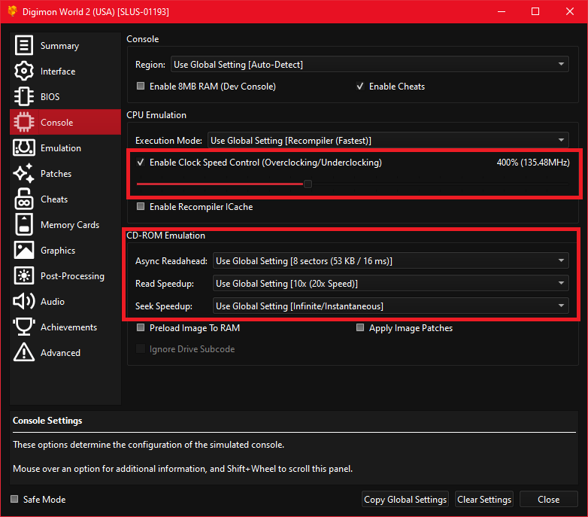Toggle Apply Image Patches checkbox
The width and height of the screenshot is (588, 517).
click(360, 327)
